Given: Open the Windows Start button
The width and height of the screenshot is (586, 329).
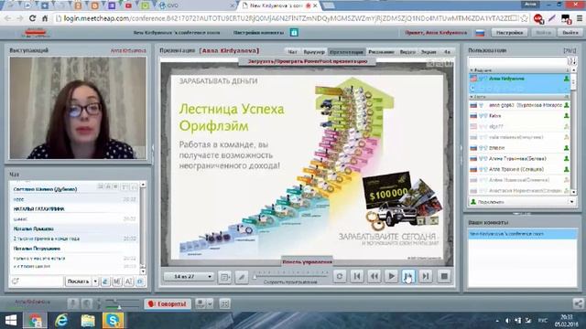Looking at the screenshot, I should coord(10,321).
